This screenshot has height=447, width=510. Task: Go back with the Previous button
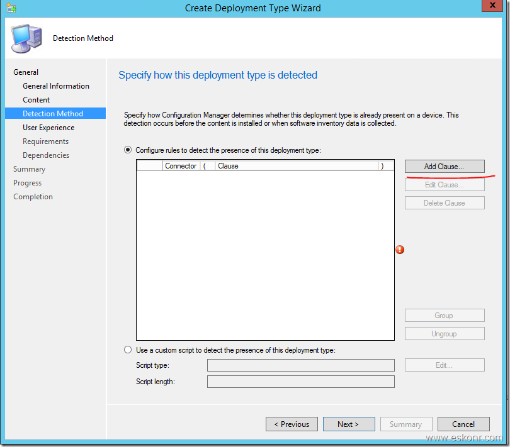292,424
